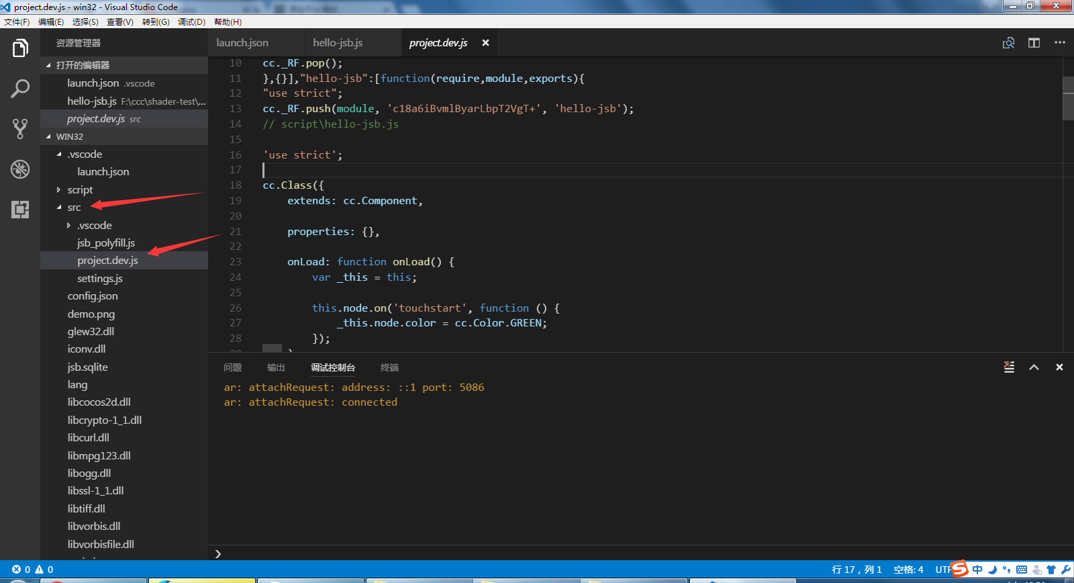Select glew32.dll in the file tree
1074x583 pixels.
124,332
